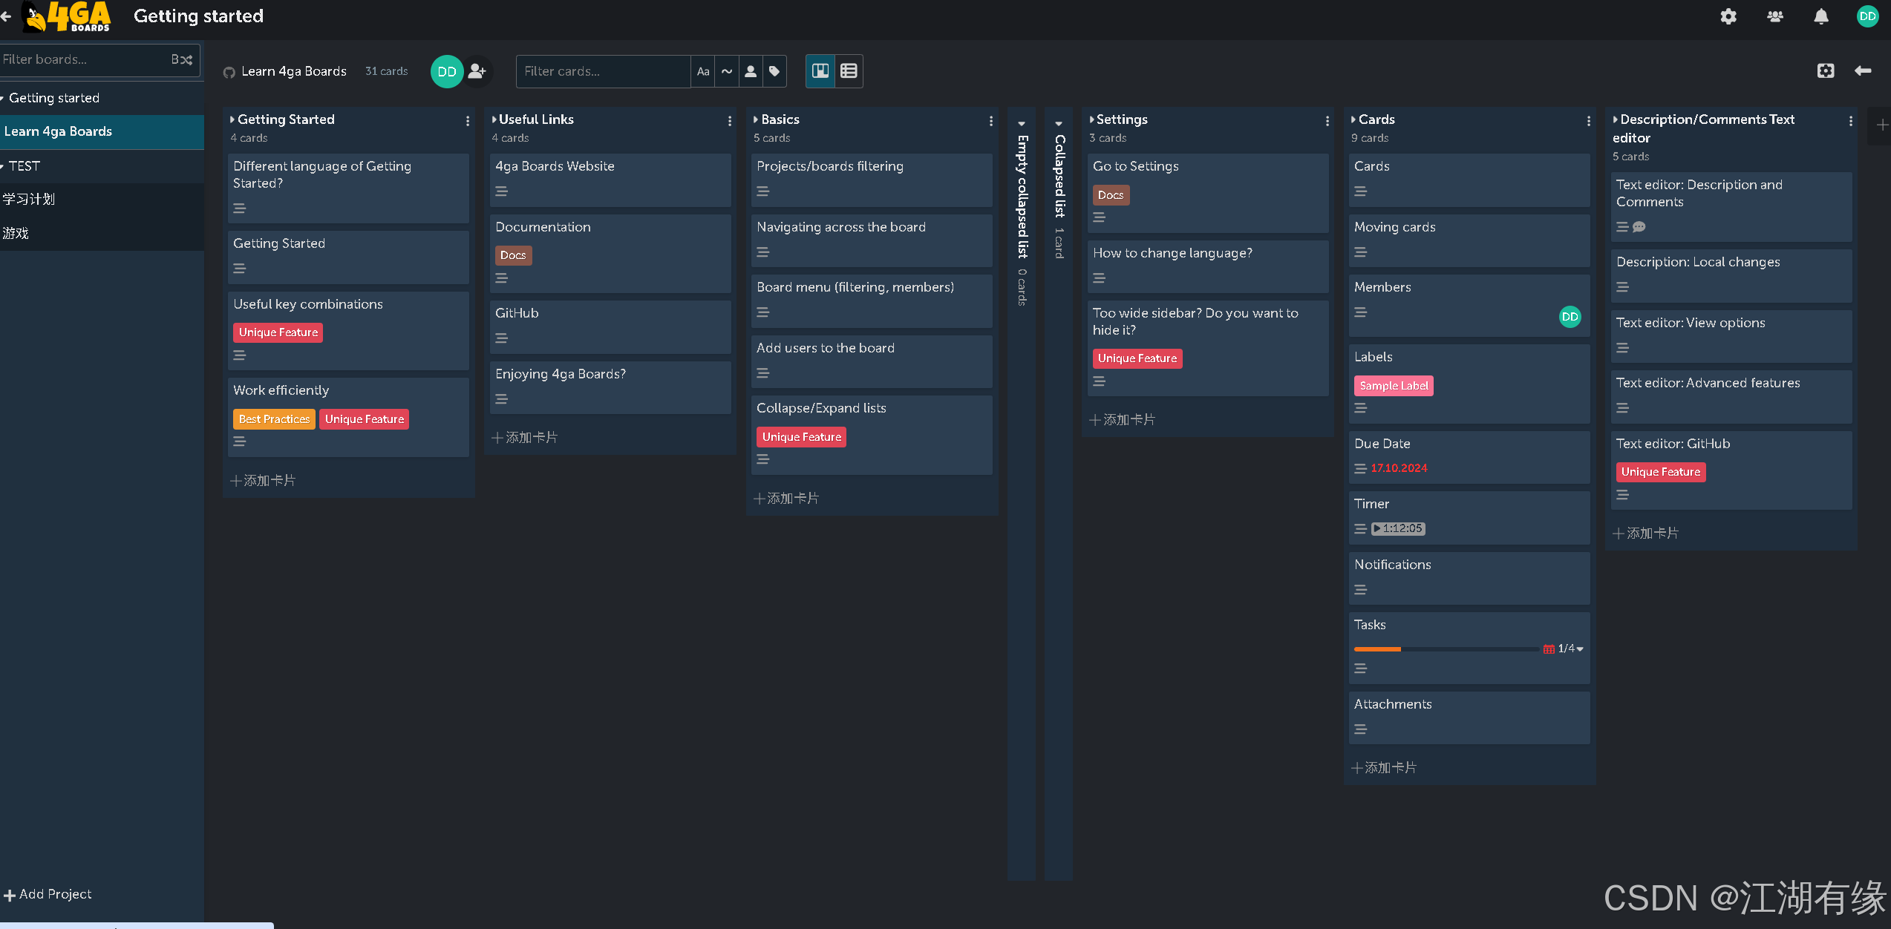Collapse the Basics list
Image resolution: width=1891 pixels, height=929 pixels.
point(756,119)
